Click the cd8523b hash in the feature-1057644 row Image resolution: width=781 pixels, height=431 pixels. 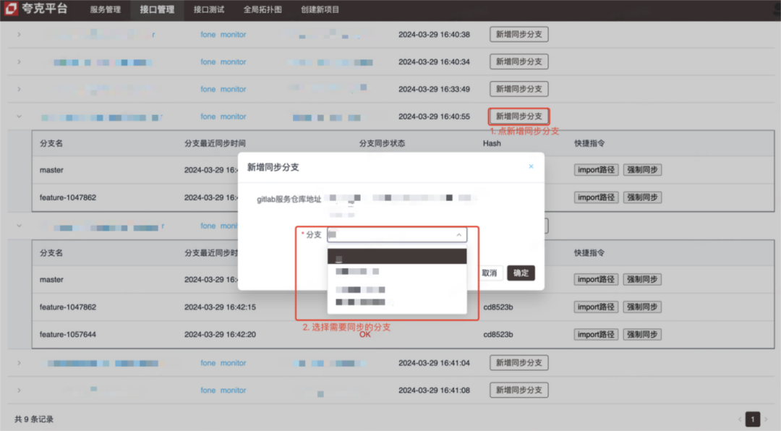[498, 334]
